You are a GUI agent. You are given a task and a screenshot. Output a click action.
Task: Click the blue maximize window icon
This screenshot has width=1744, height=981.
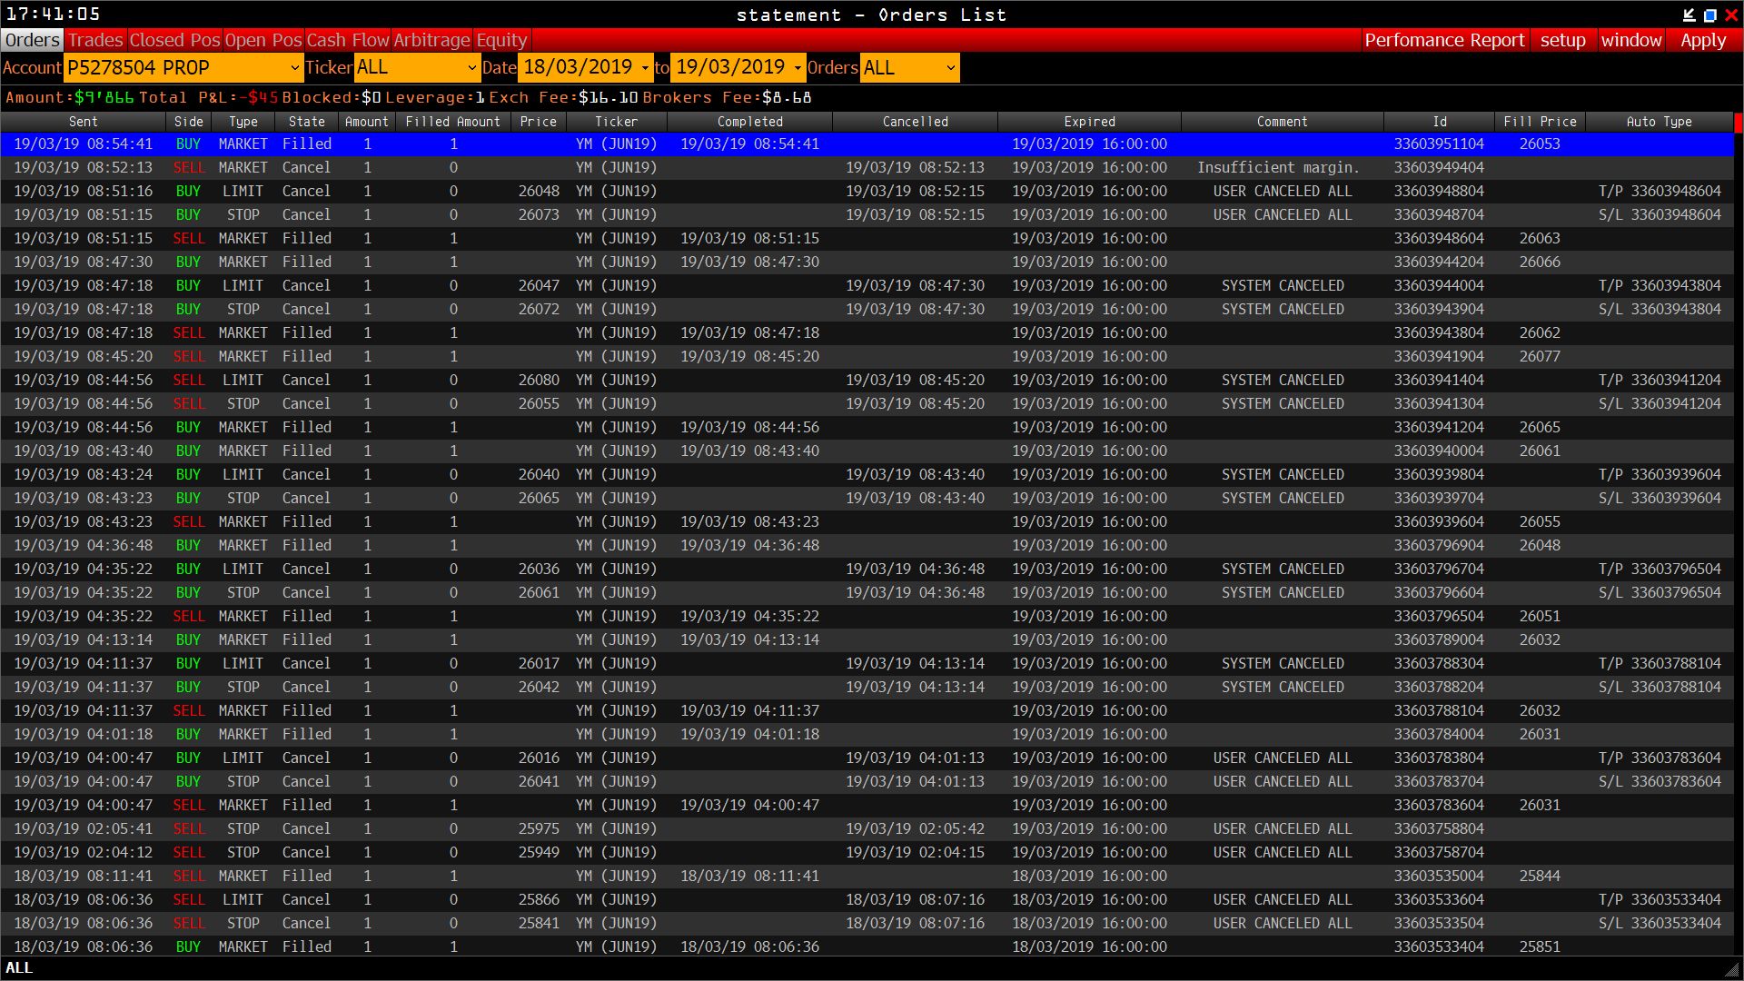tap(1709, 15)
